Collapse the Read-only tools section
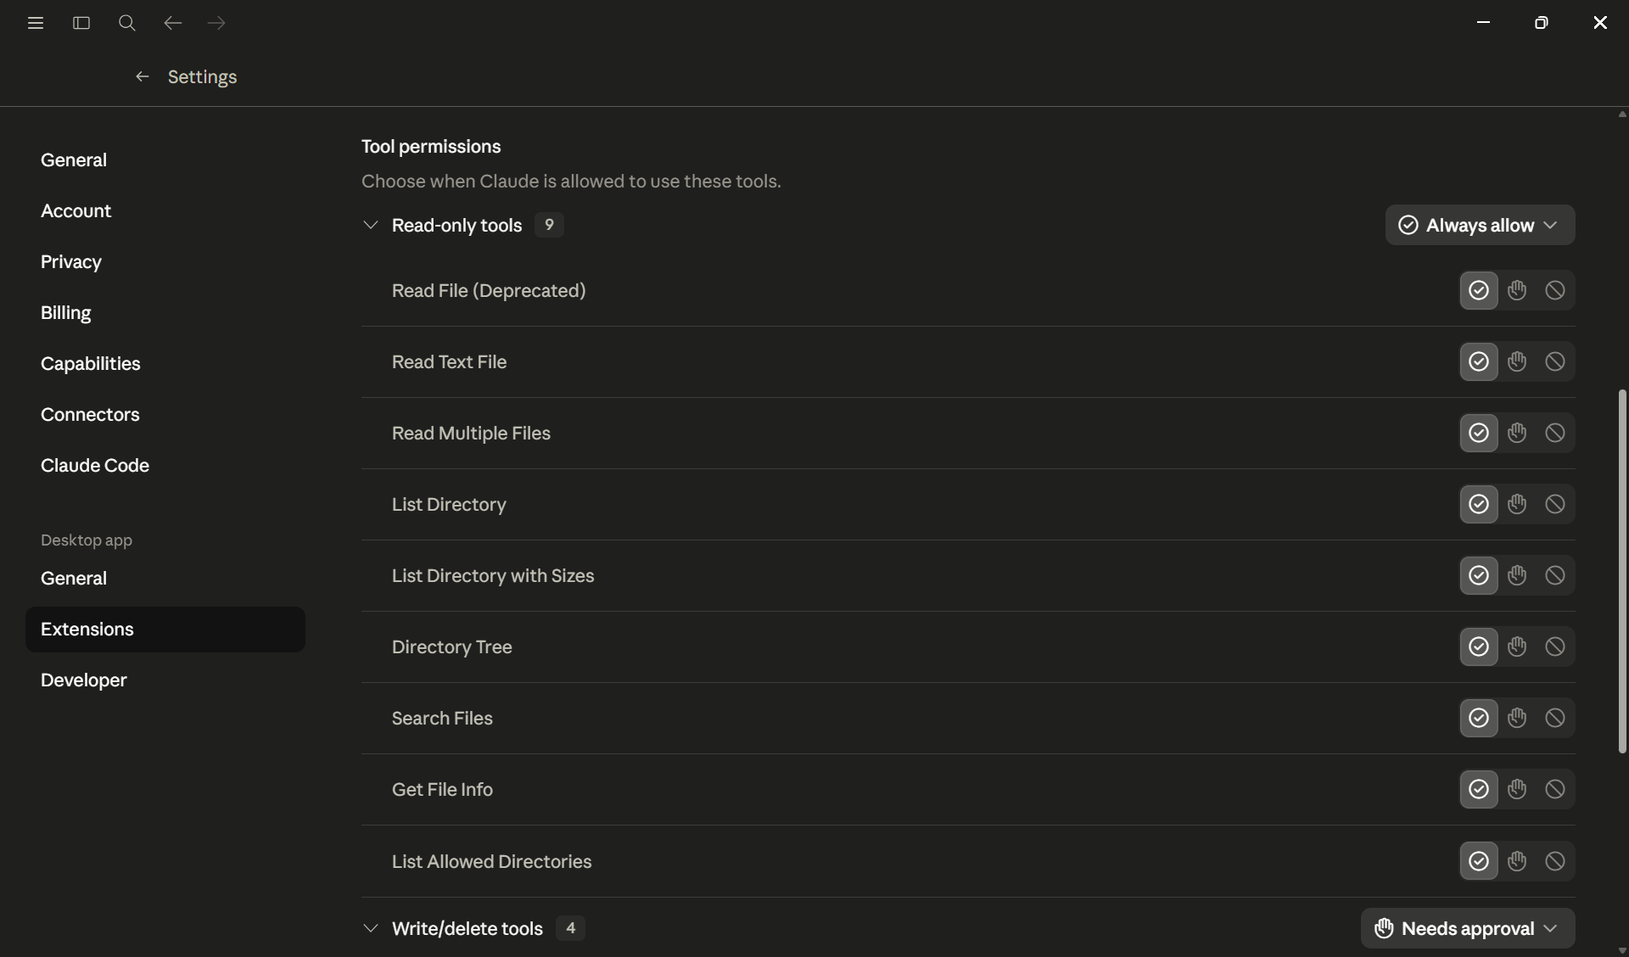This screenshot has width=1629, height=957. (x=371, y=225)
